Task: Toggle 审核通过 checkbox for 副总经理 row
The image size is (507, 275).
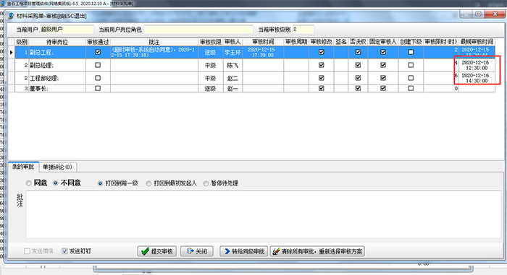Action: 98,65
